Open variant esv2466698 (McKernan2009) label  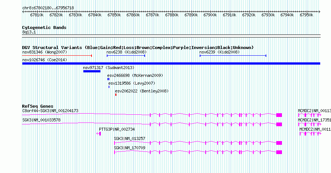coord(135,75)
